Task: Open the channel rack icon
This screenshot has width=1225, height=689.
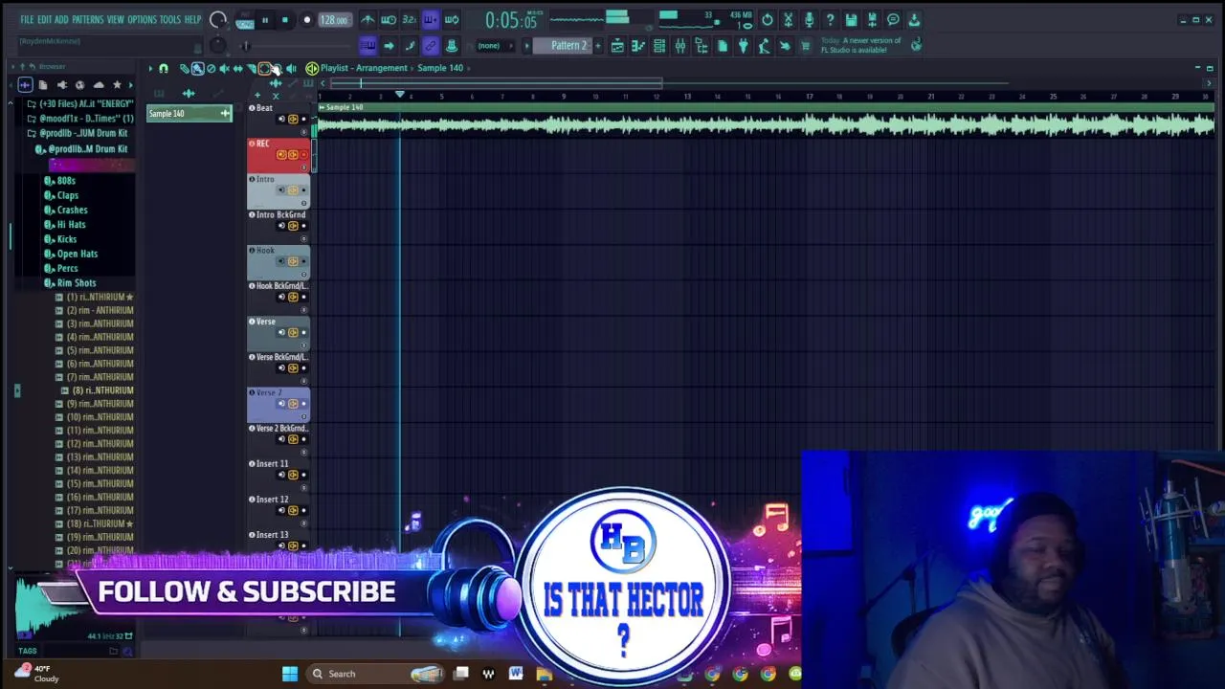Action: [x=659, y=46]
